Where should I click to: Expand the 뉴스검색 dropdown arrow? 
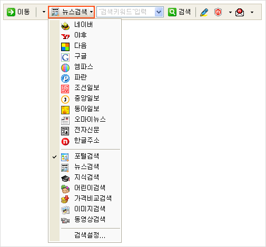coord(91,12)
